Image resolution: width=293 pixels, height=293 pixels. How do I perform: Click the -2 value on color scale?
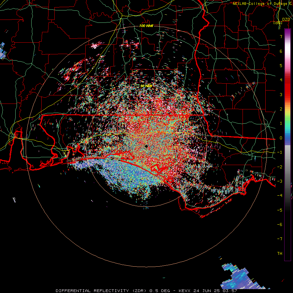(x=280, y=167)
